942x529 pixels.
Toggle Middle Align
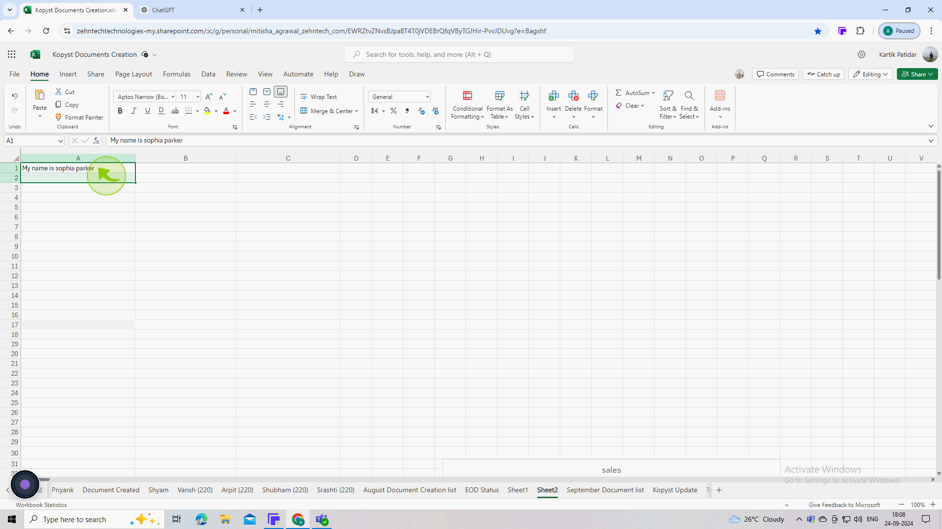pos(267,92)
